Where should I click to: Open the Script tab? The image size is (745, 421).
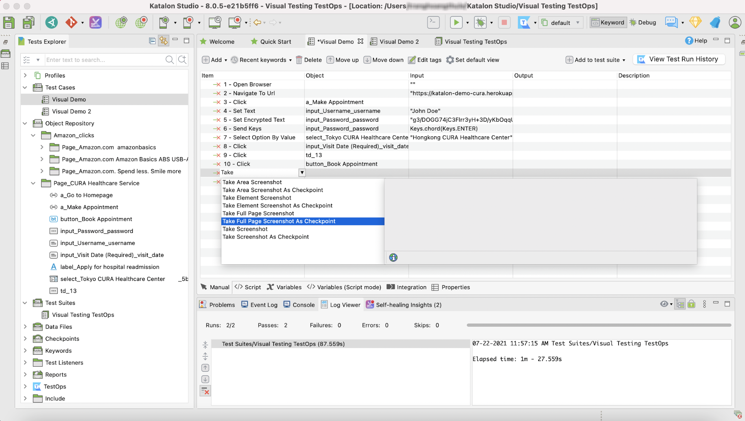248,287
